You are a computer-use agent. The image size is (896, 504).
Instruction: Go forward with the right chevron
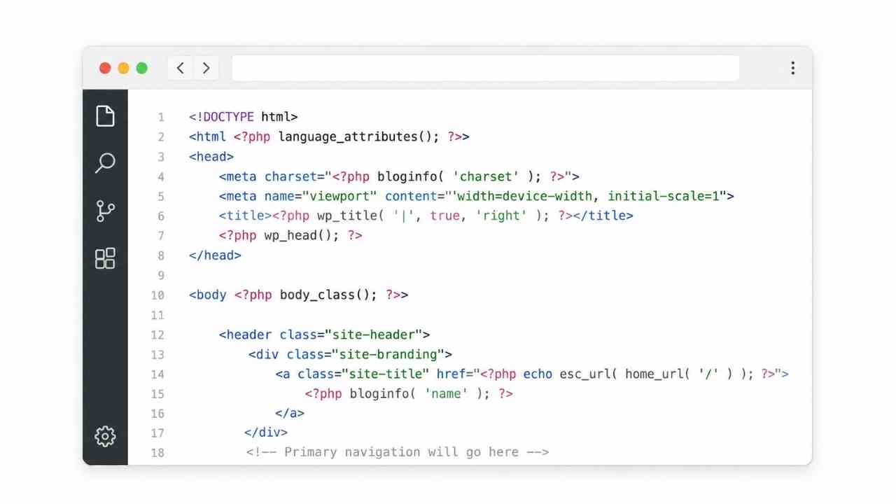tap(206, 68)
